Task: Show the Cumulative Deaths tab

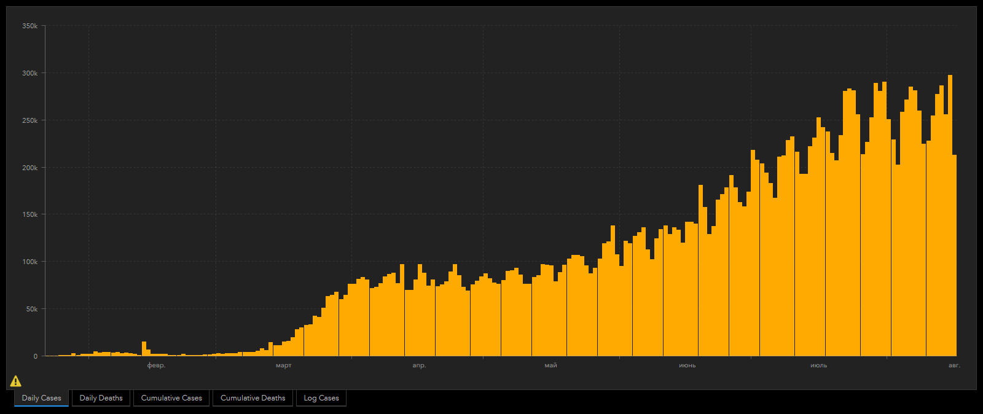Action: click(x=253, y=398)
